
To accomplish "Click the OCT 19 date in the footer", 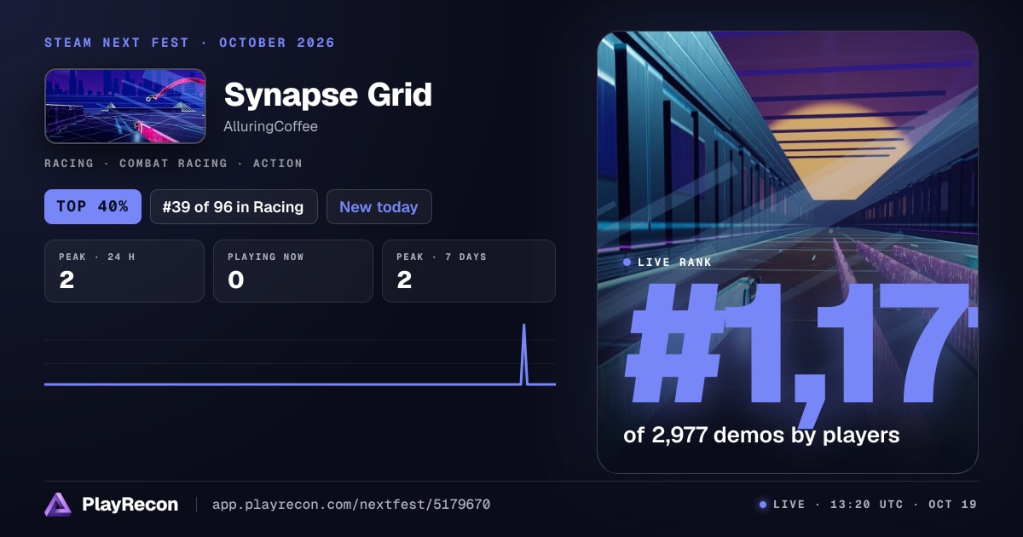I will point(954,505).
